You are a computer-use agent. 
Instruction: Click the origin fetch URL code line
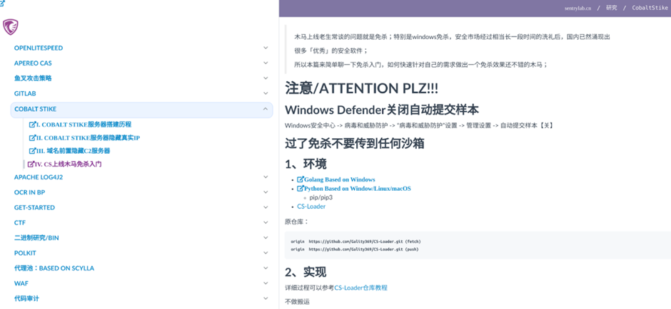(x=355, y=241)
